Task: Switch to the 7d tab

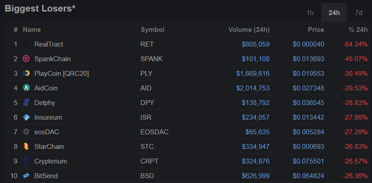Action: click(x=359, y=12)
